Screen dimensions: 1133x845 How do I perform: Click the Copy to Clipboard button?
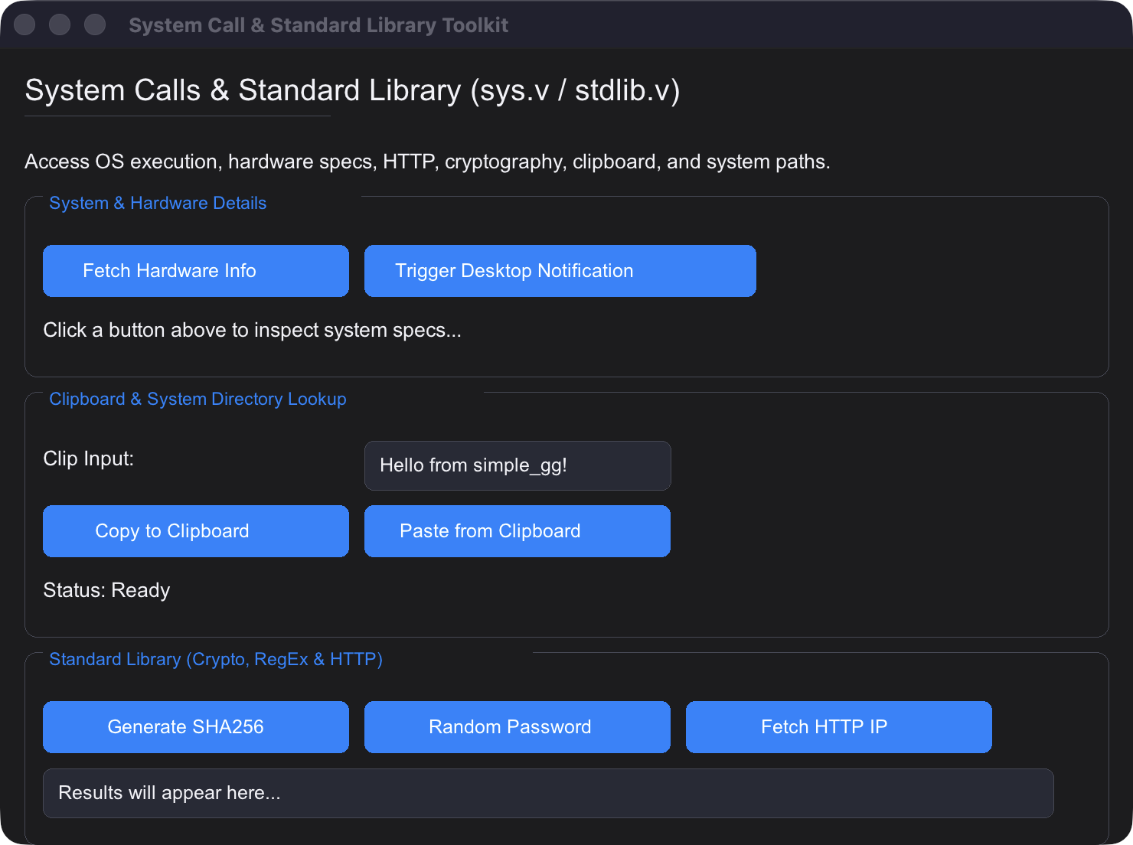pyautogui.click(x=196, y=531)
